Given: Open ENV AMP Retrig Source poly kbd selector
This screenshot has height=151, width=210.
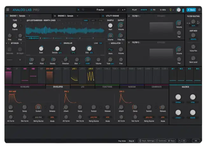Looking at the screenshot, I should coord(38,117).
